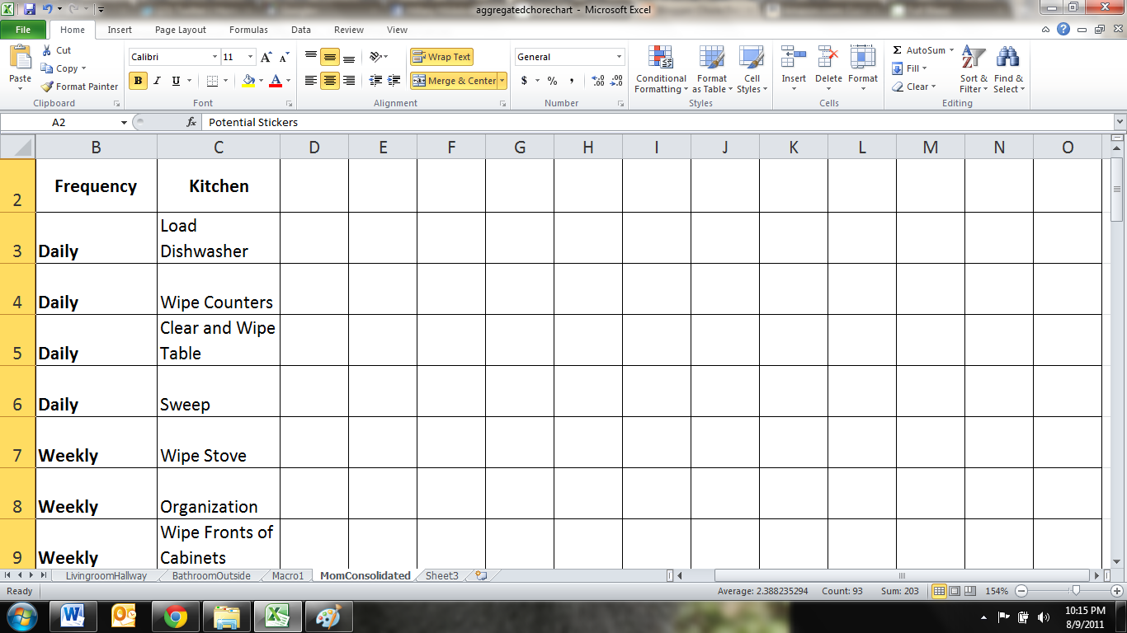Click cell D3 in the worksheet
Viewport: 1127px width, 633px height.
point(314,237)
